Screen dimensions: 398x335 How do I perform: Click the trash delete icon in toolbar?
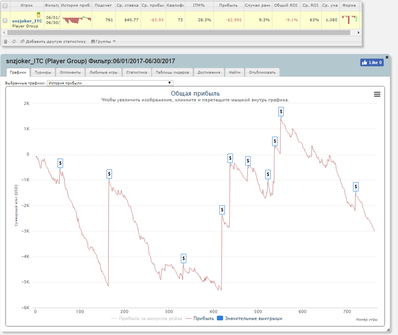point(6,42)
